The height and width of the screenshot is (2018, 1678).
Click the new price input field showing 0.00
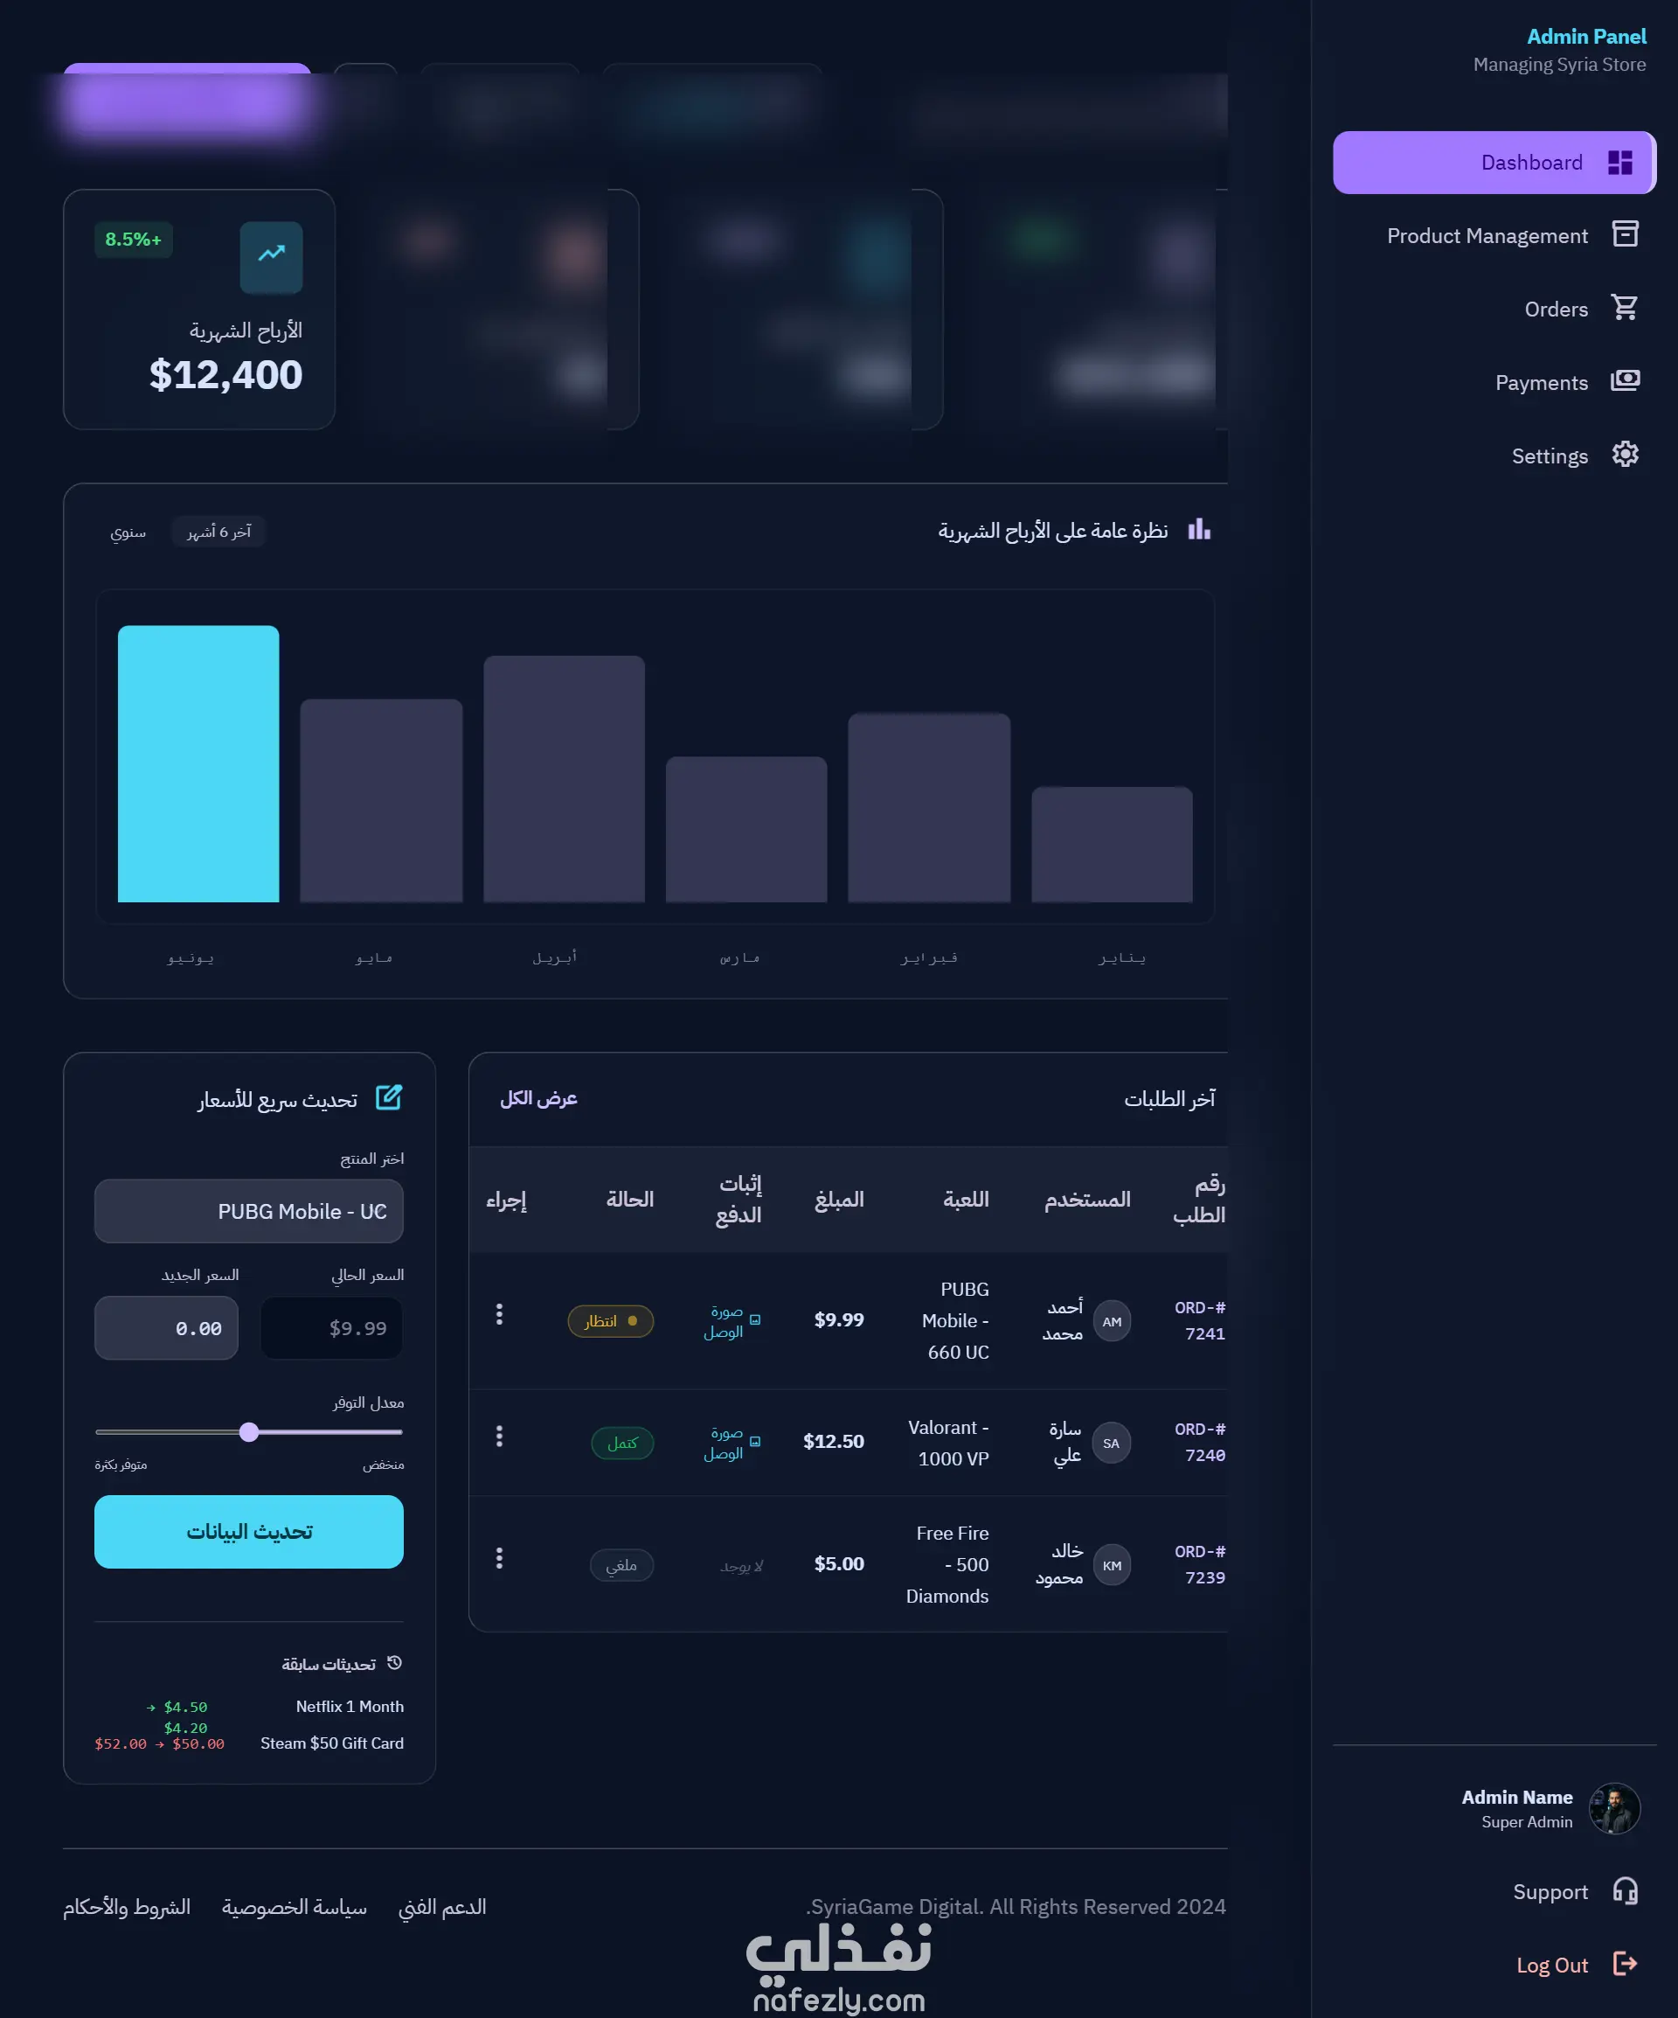[166, 1328]
